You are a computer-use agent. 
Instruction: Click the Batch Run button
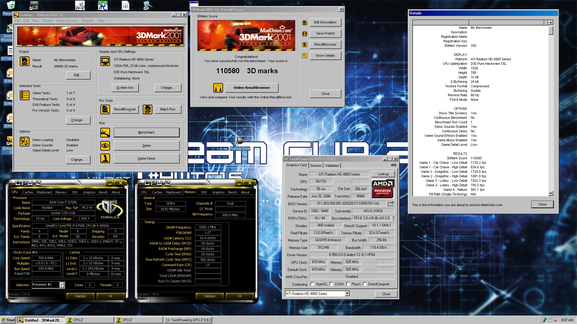point(168,109)
